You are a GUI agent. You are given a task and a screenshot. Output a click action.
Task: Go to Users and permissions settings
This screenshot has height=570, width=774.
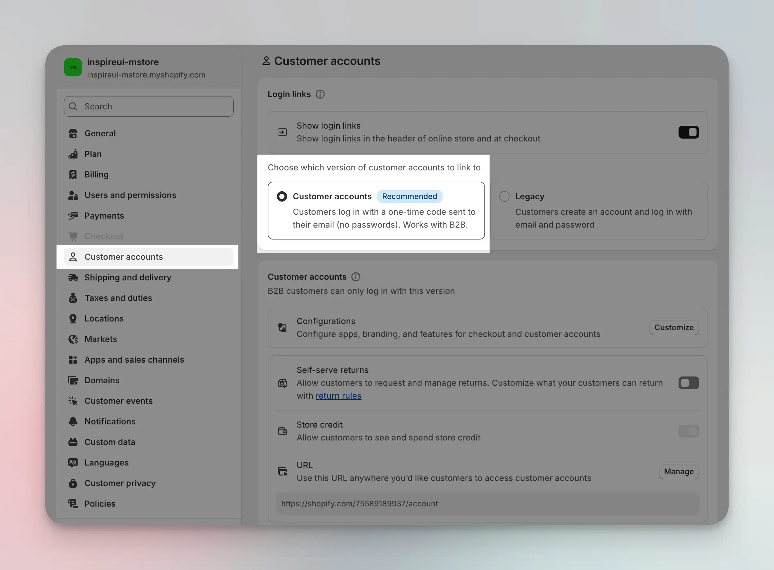click(x=130, y=195)
